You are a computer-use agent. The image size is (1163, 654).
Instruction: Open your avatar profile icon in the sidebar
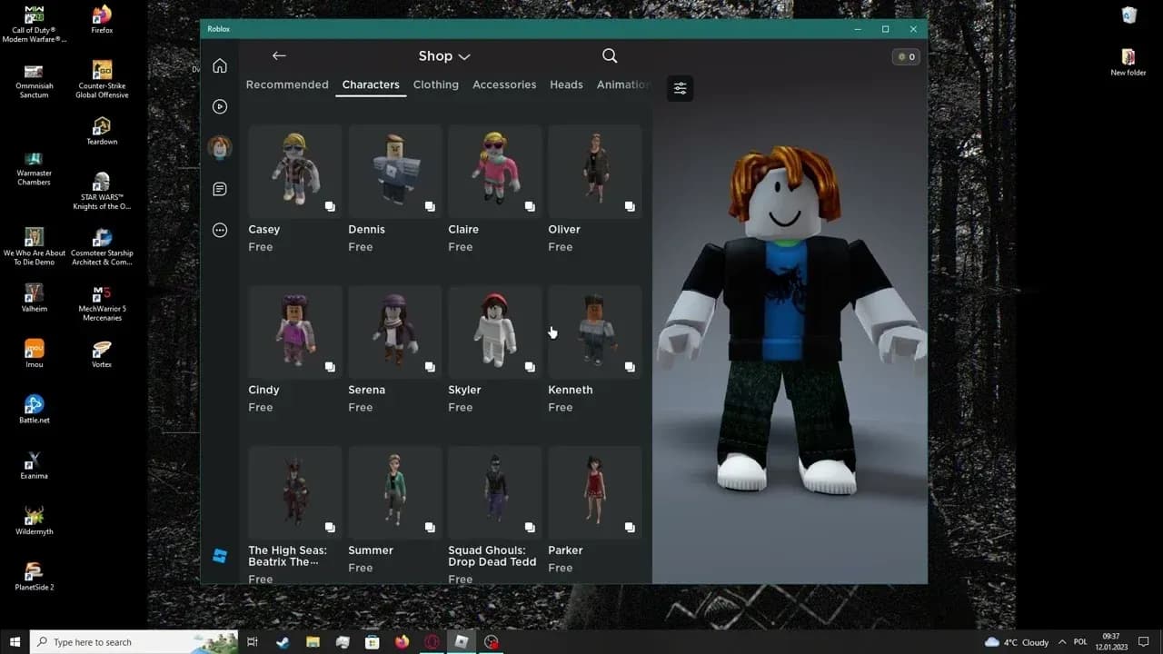click(x=219, y=147)
